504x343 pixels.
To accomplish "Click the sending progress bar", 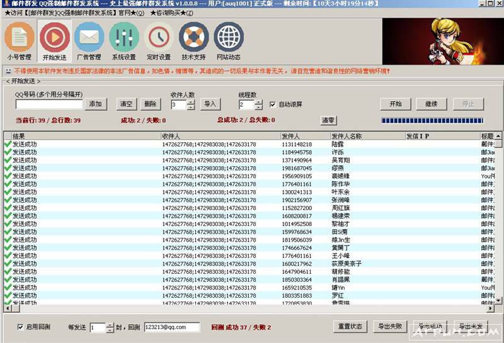I will (432, 120).
